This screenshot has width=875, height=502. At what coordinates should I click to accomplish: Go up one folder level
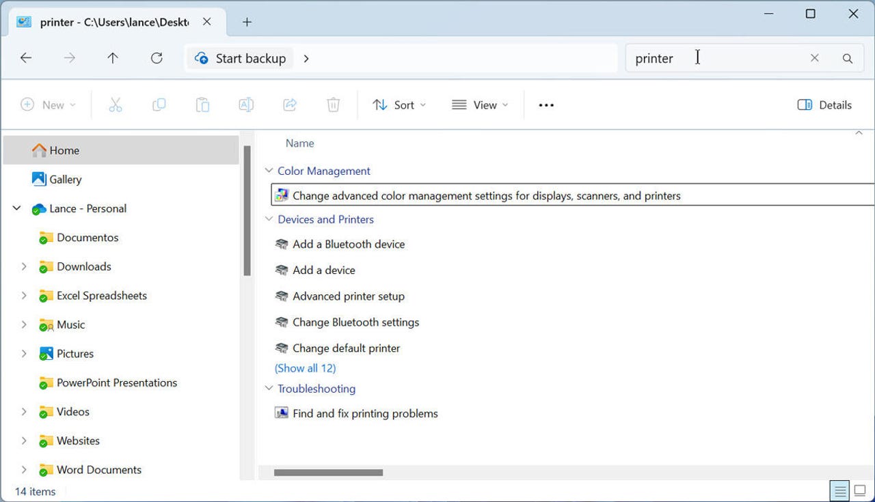[x=113, y=58]
